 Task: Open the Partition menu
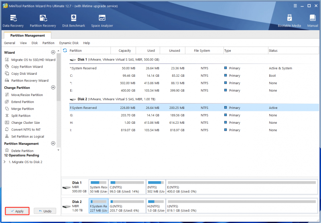pos(48,43)
